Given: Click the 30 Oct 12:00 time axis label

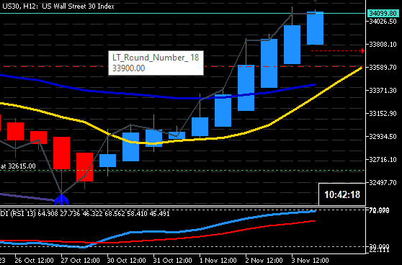Looking at the screenshot, I should 127,261.
